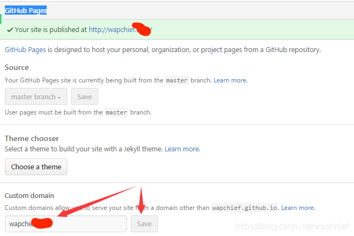Click the wapchief.github.io code text

244,208
